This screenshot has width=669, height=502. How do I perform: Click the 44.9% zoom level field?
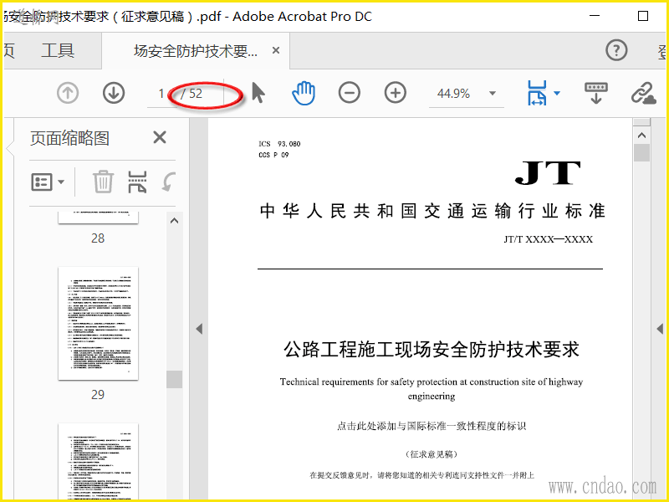pyautogui.click(x=455, y=94)
